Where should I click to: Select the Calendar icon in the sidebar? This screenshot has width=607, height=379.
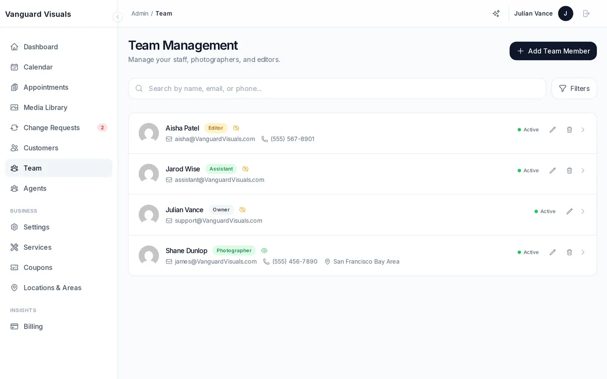(14, 67)
